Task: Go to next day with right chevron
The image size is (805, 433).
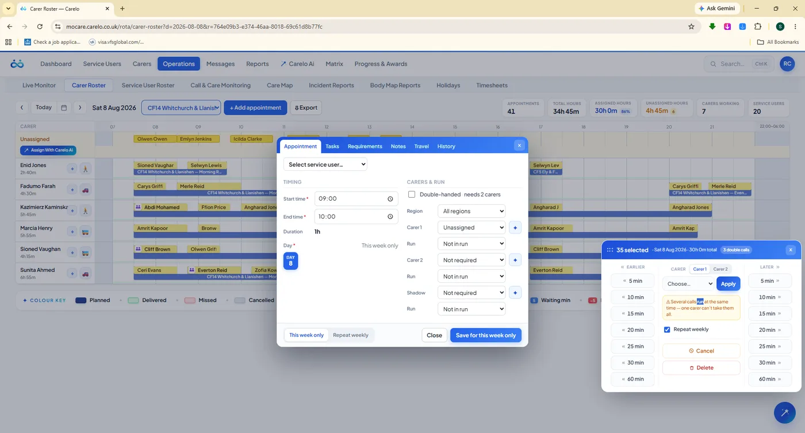Action: 80,108
